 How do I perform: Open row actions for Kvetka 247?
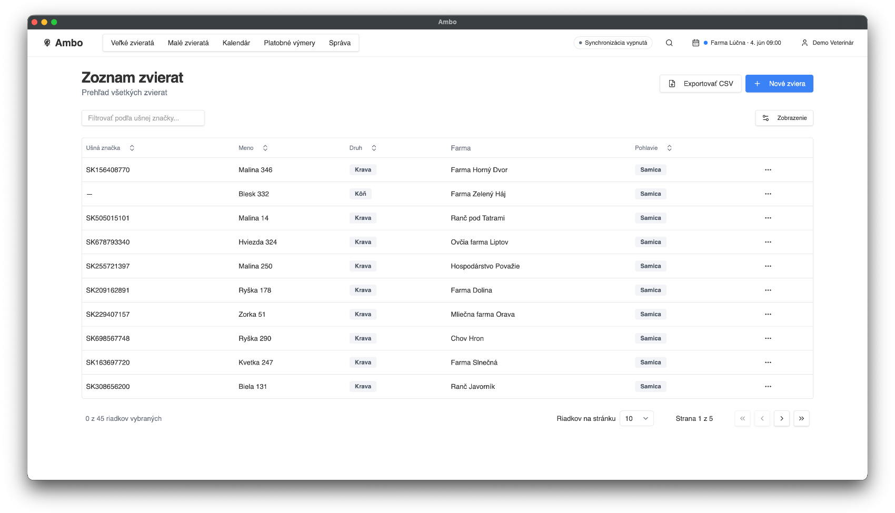pos(768,363)
